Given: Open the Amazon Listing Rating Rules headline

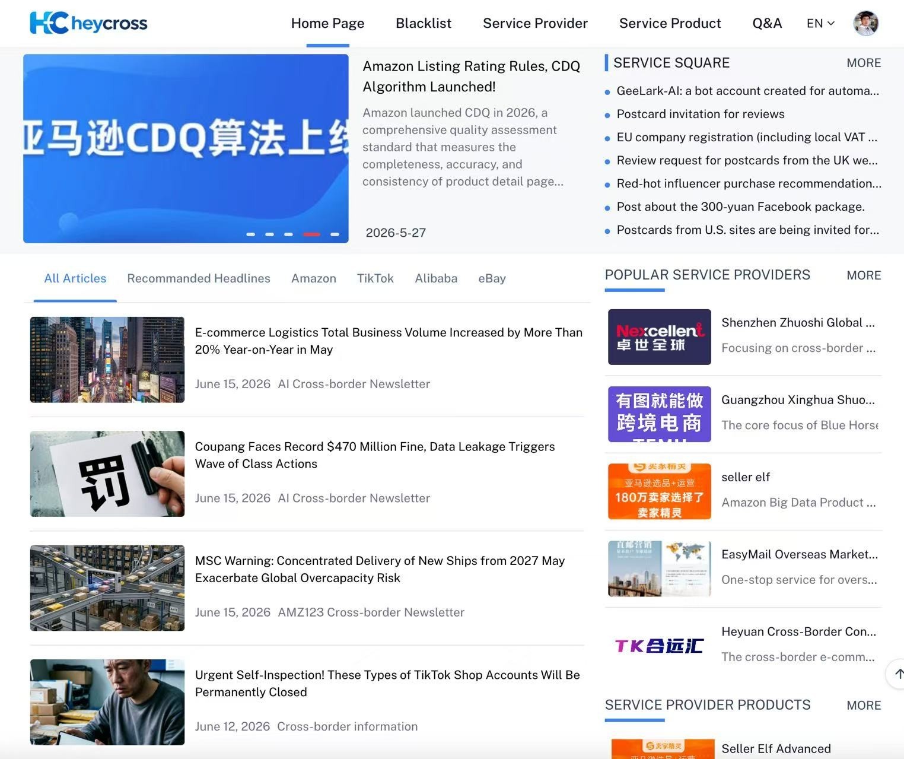Looking at the screenshot, I should coord(472,76).
